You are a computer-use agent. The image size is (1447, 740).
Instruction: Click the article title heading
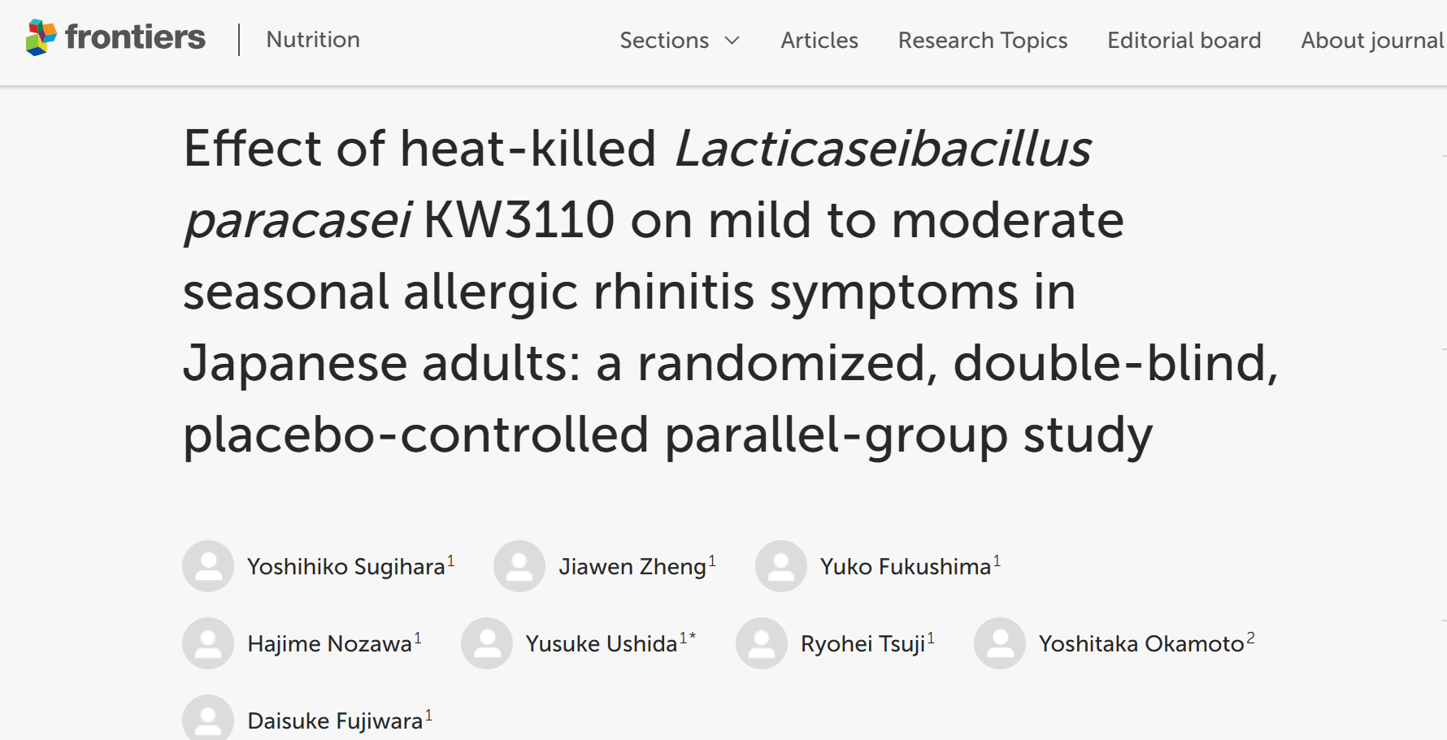pyautogui.click(x=730, y=292)
